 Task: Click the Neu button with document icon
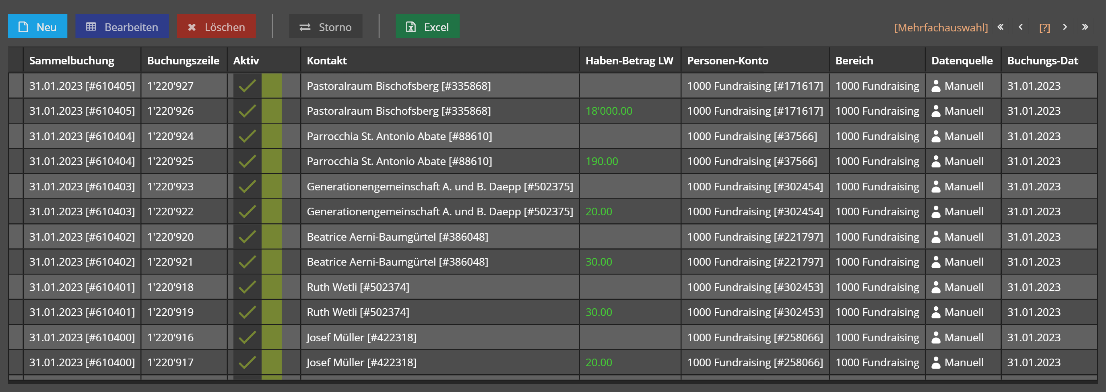pyautogui.click(x=37, y=27)
